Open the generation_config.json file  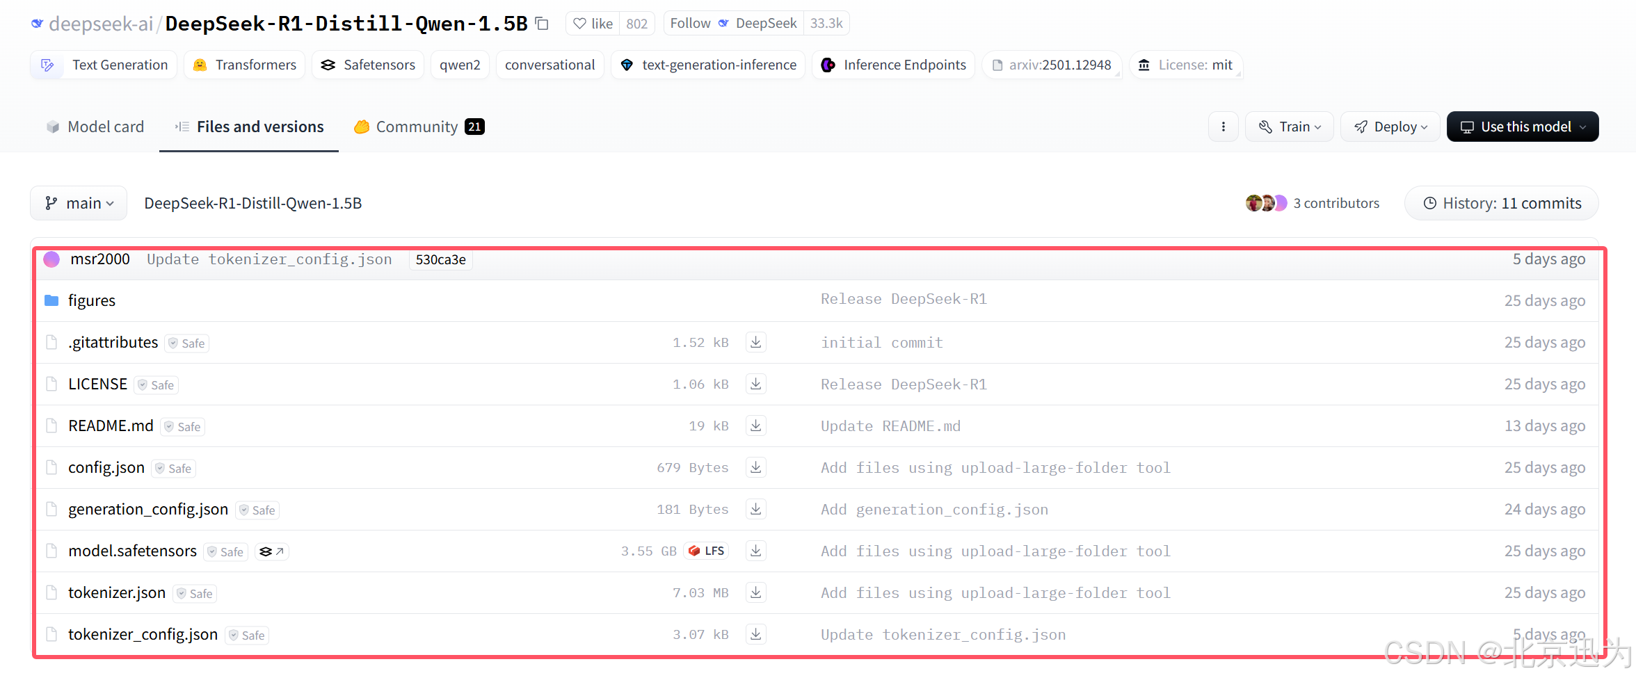pyautogui.click(x=148, y=509)
